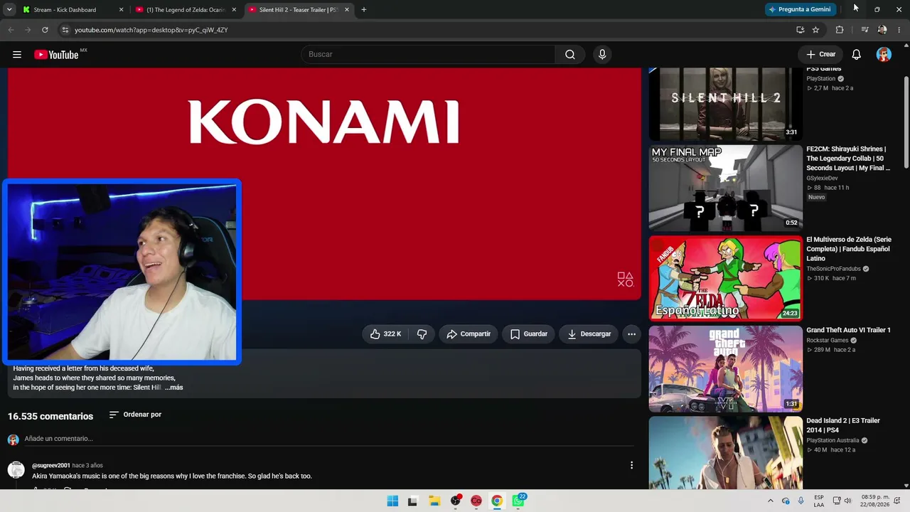910x512 pixels.
Task: Open the Rockstar Games channel name
Action: point(828,341)
